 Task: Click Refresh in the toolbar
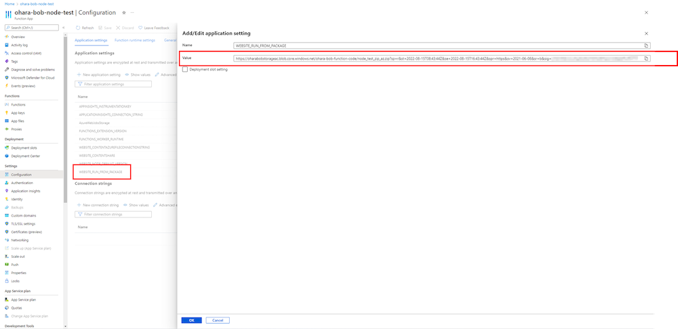pyautogui.click(x=85, y=28)
